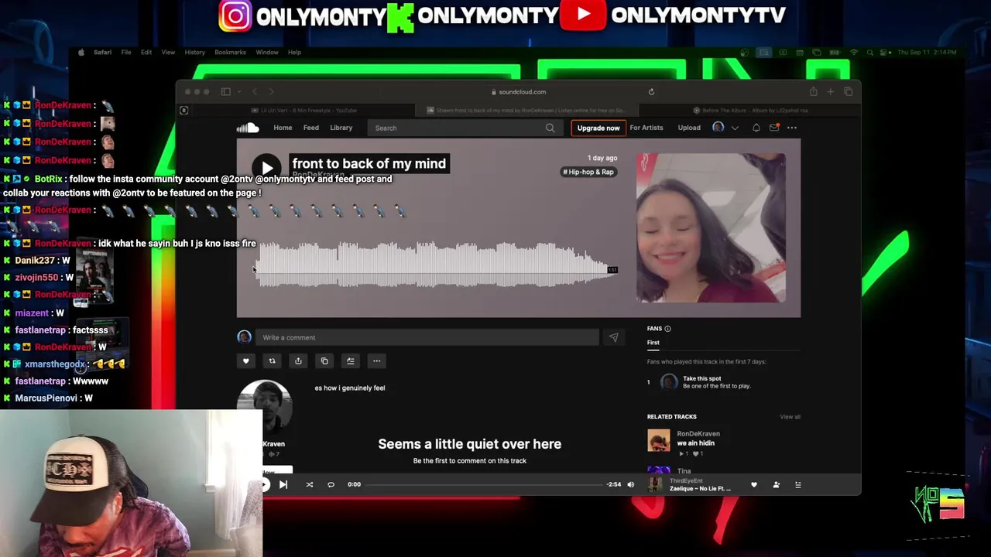Viewport: 991px width, 557px height.
Task: Play the track front to back of my mind
Action: click(267, 167)
